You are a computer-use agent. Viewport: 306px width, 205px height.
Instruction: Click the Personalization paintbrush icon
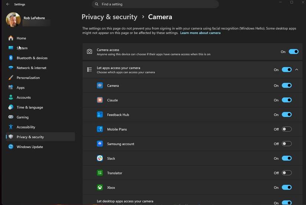(x=11, y=78)
